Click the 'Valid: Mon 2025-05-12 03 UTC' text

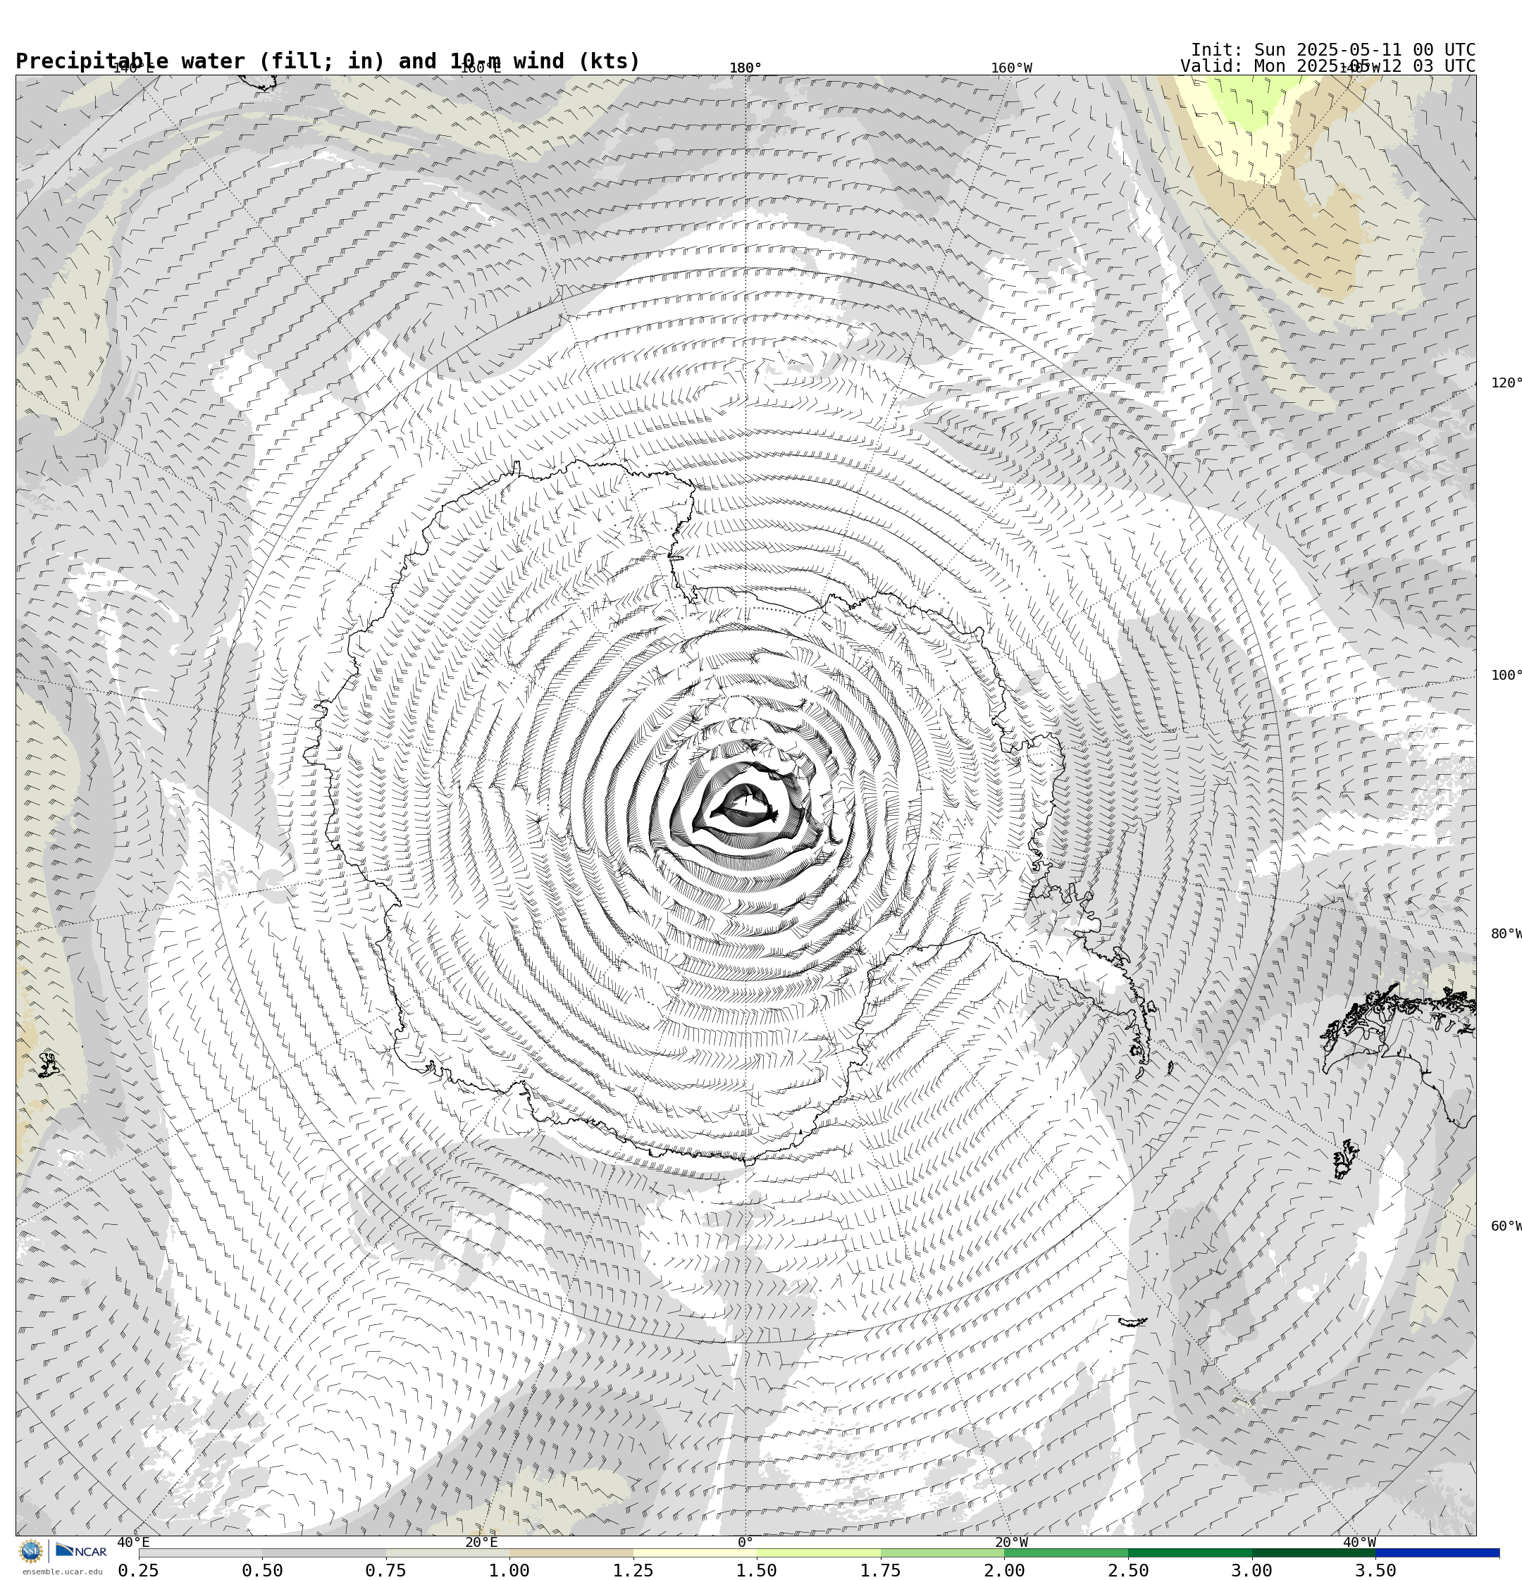pos(1328,66)
